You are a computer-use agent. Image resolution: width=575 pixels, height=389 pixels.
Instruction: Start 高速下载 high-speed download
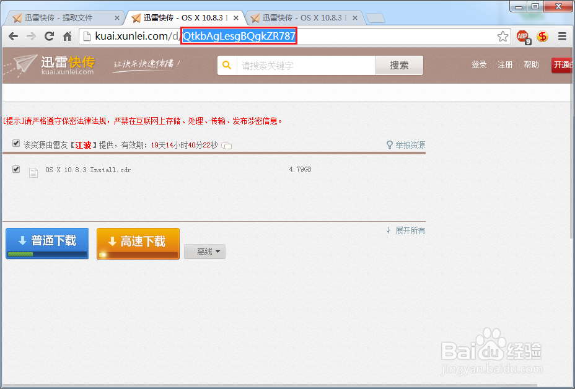(138, 243)
